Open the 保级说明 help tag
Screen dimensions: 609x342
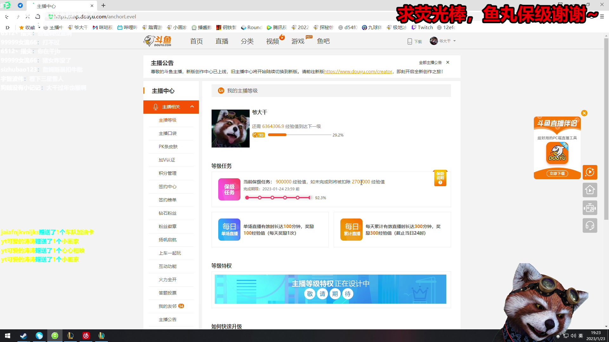coord(440,178)
